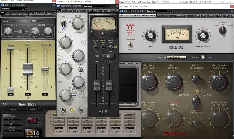The image size is (234, 139).
Task: Open the ヘルプ(L) help menu
Action: click(166, 2)
